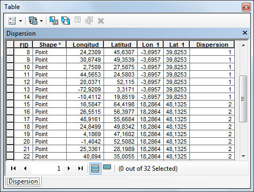
Task: Click Latitud cell 56,3977
Action: coord(121,112)
